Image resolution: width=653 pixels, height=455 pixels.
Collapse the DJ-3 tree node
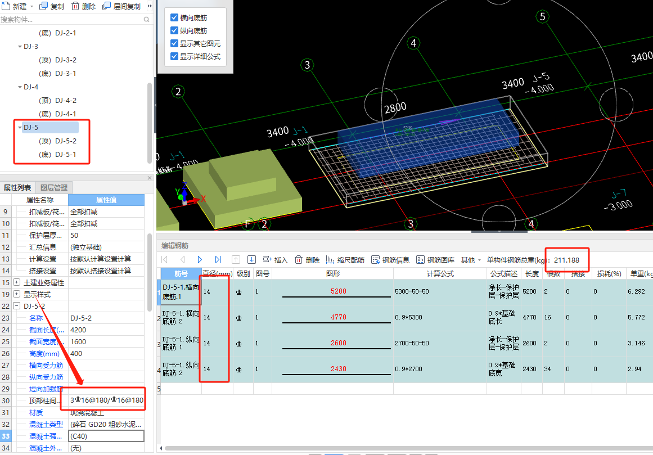(20, 47)
